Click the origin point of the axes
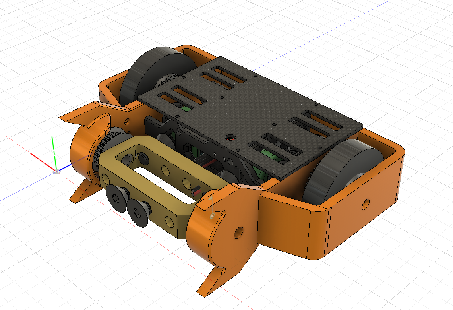Screen dimensions: 453x310 pos(56,171)
